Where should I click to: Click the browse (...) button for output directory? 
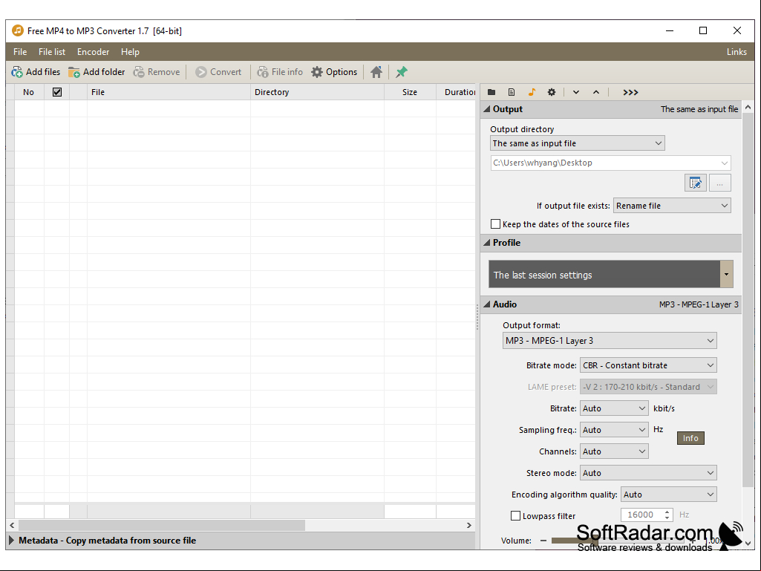pyautogui.click(x=719, y=183)
